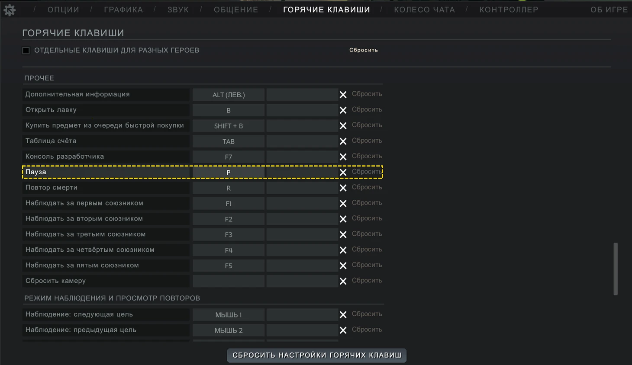632x365 pixels.
Task: Clear the Консоль разработчика binding X icon
Action: click(x=343, y=157)
